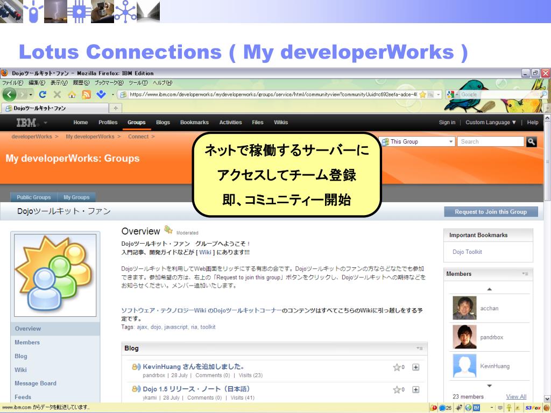
Task: Click the star rating on Dojo 1.5 entry
Action: tap(397, 389)
